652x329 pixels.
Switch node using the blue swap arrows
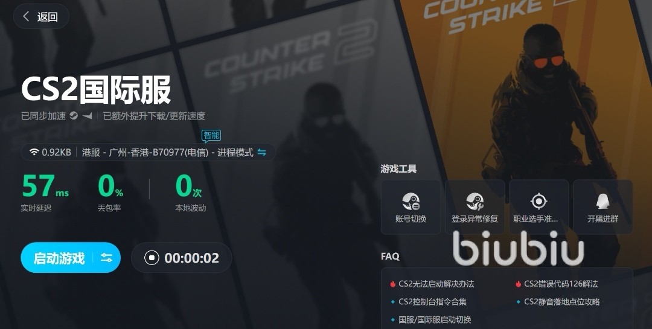pos(261,152)
